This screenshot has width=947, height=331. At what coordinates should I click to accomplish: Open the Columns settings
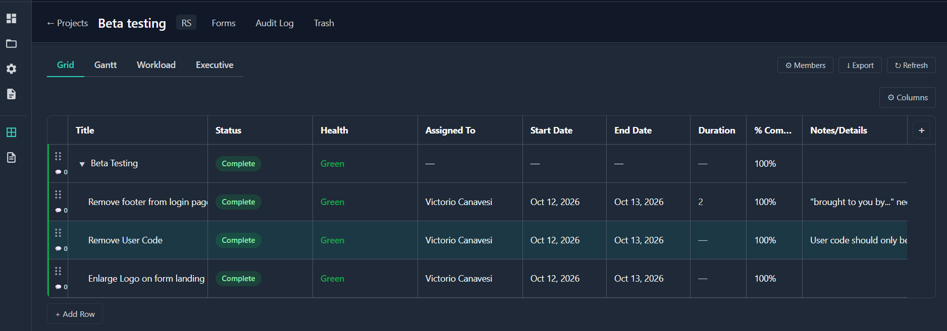point(908,97)
